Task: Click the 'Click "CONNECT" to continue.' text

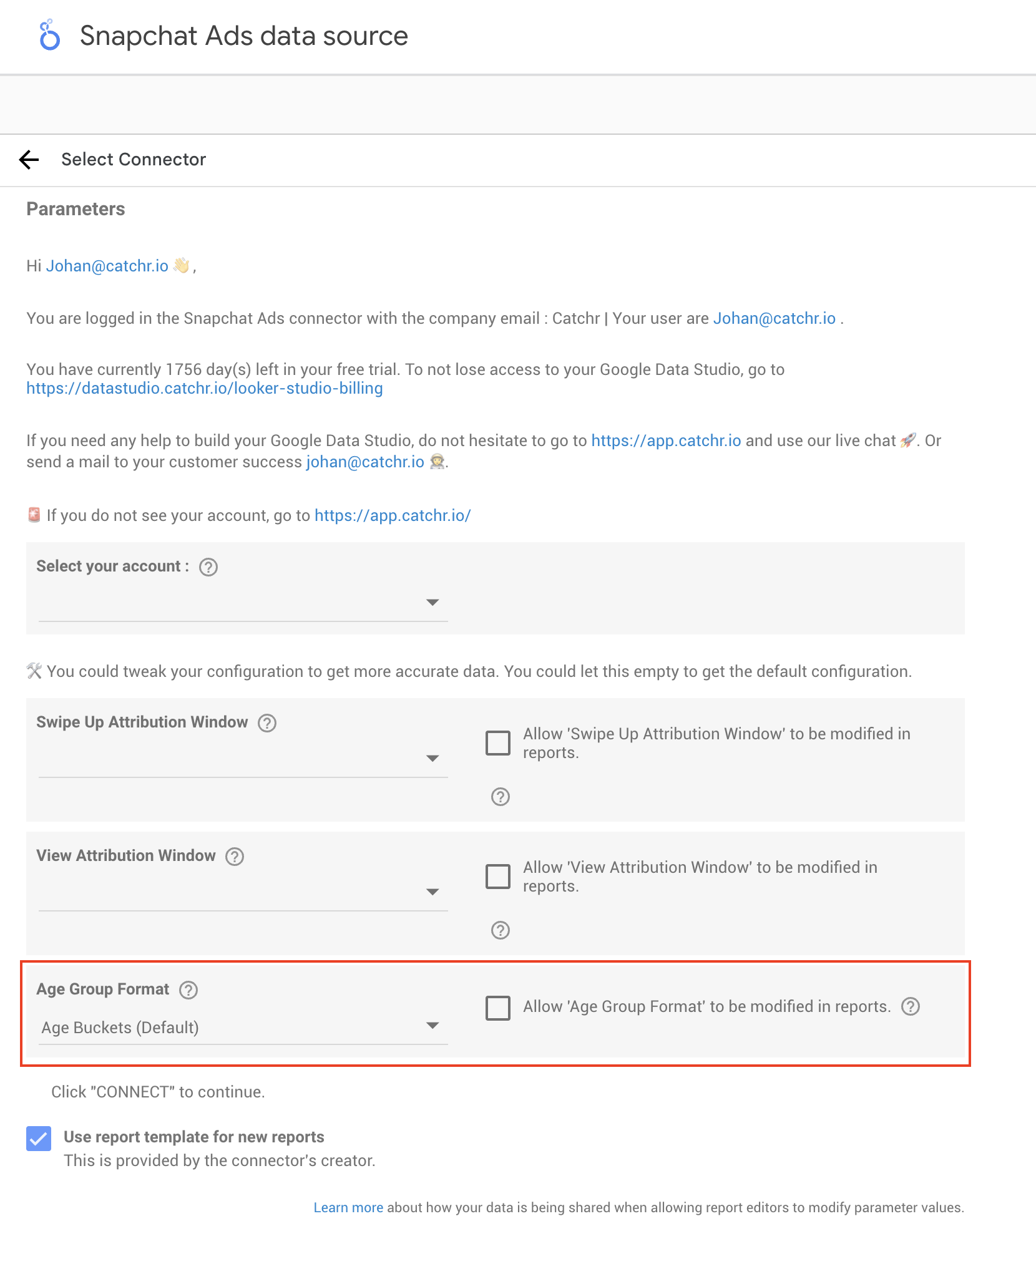Action: [x=158, y=1092]
